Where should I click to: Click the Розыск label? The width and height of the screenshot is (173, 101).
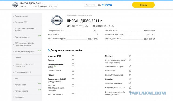[x=51, y=75]
